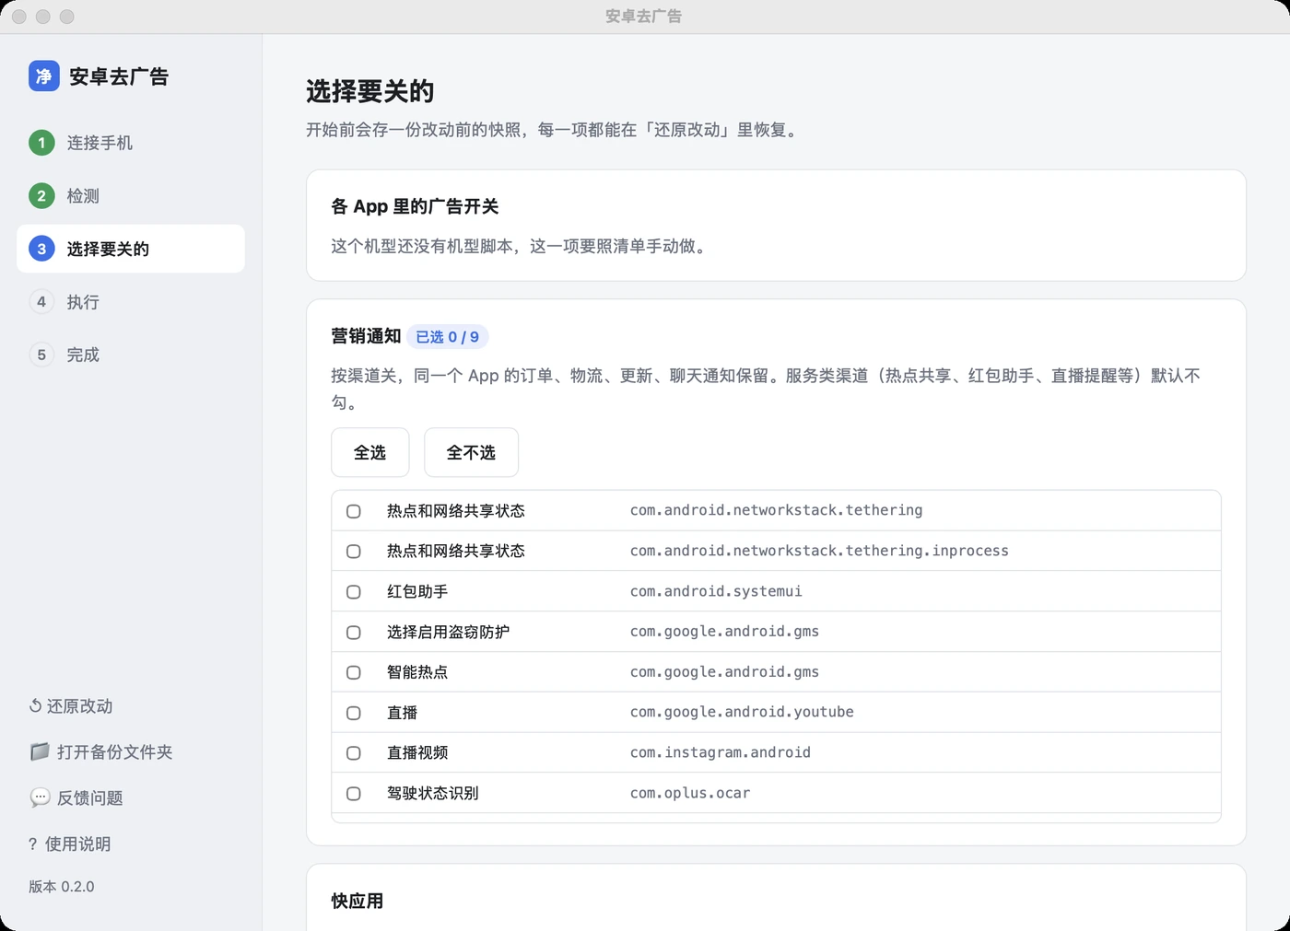Click the 各 App 里的广告开关 heading
This screenshot has width=1290, height=931.
tap(415, 206)
